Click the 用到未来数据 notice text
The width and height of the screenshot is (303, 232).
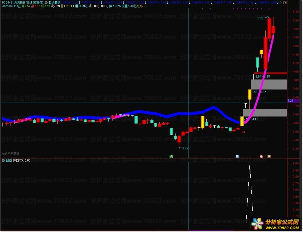coord(11,153)
